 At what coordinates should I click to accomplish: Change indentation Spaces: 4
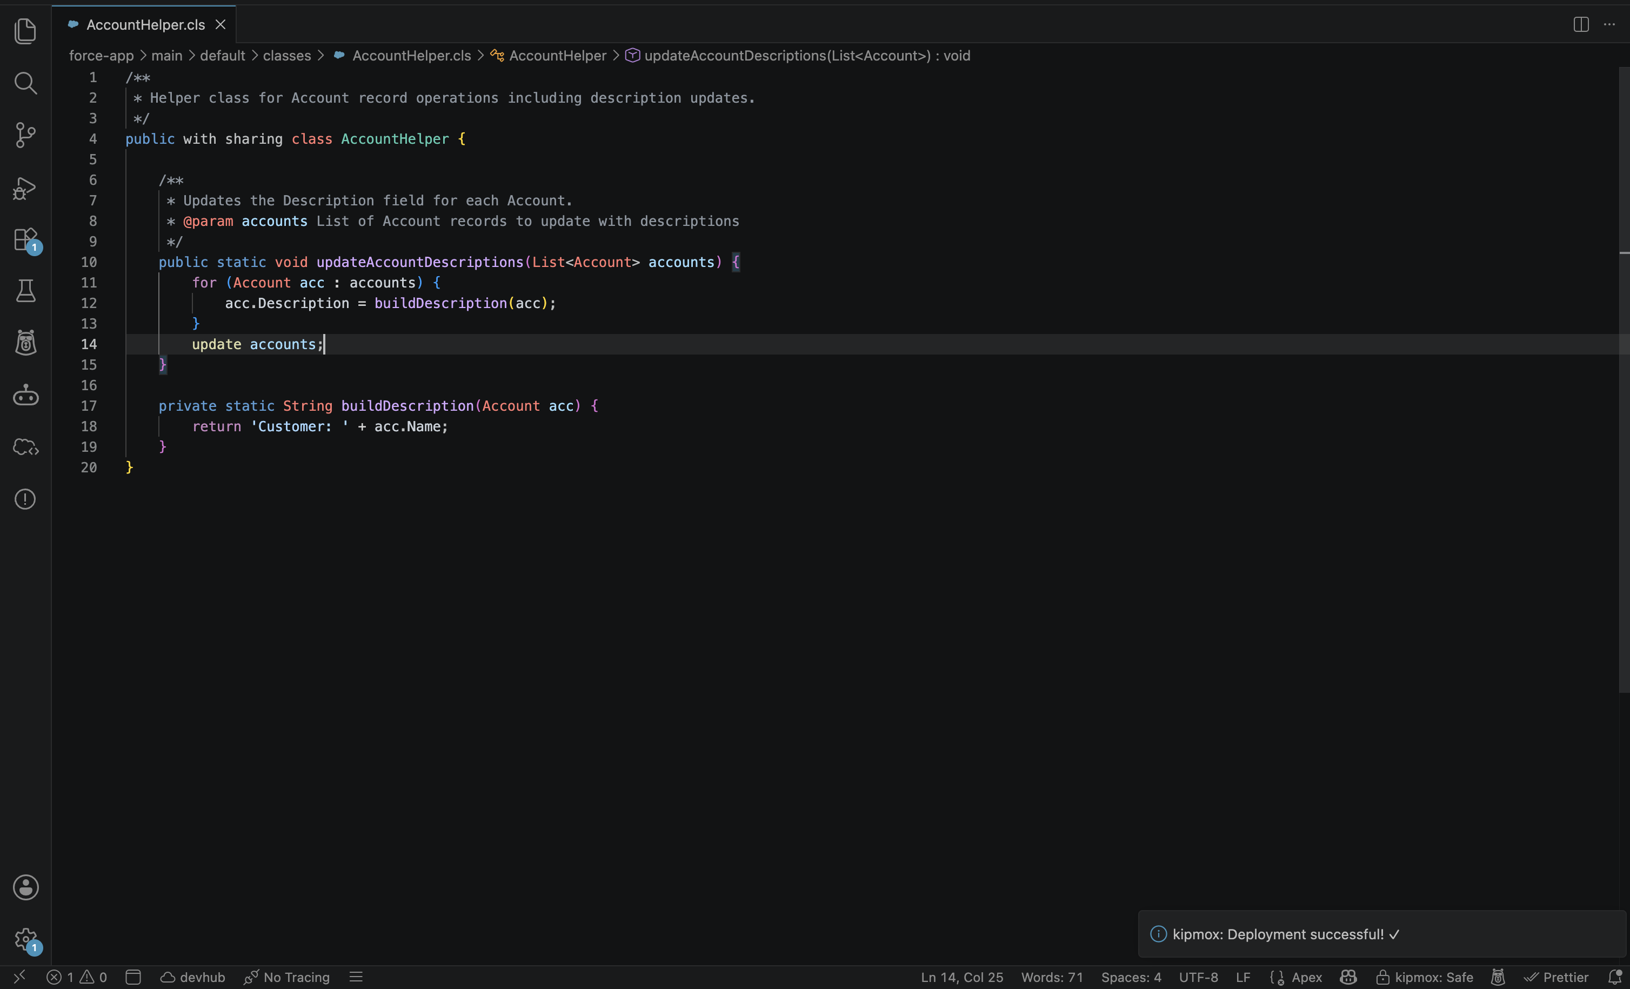[x=1131, y=977]
